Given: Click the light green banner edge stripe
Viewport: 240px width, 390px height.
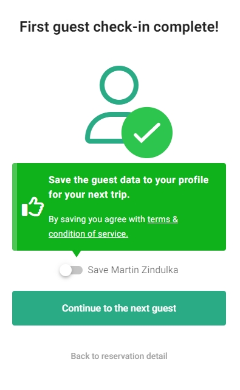Looking at the screenshot, I should pos(15,207).
